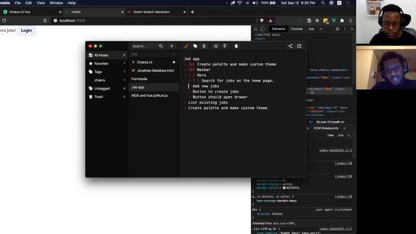Open the Jonathan Bakebwa Intro note

tap(153, 71)
